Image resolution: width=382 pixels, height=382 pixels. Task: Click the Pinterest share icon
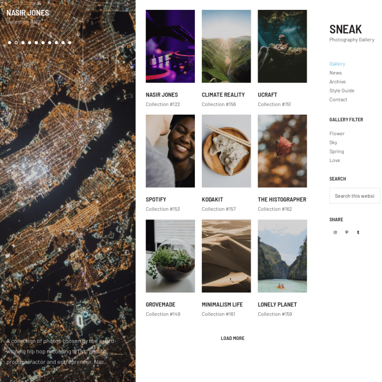(347, 232)
